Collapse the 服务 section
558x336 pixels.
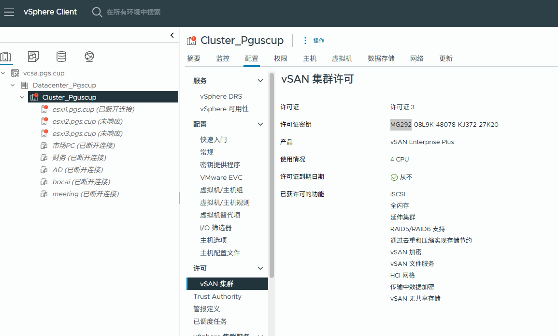[x=260, y=81]
